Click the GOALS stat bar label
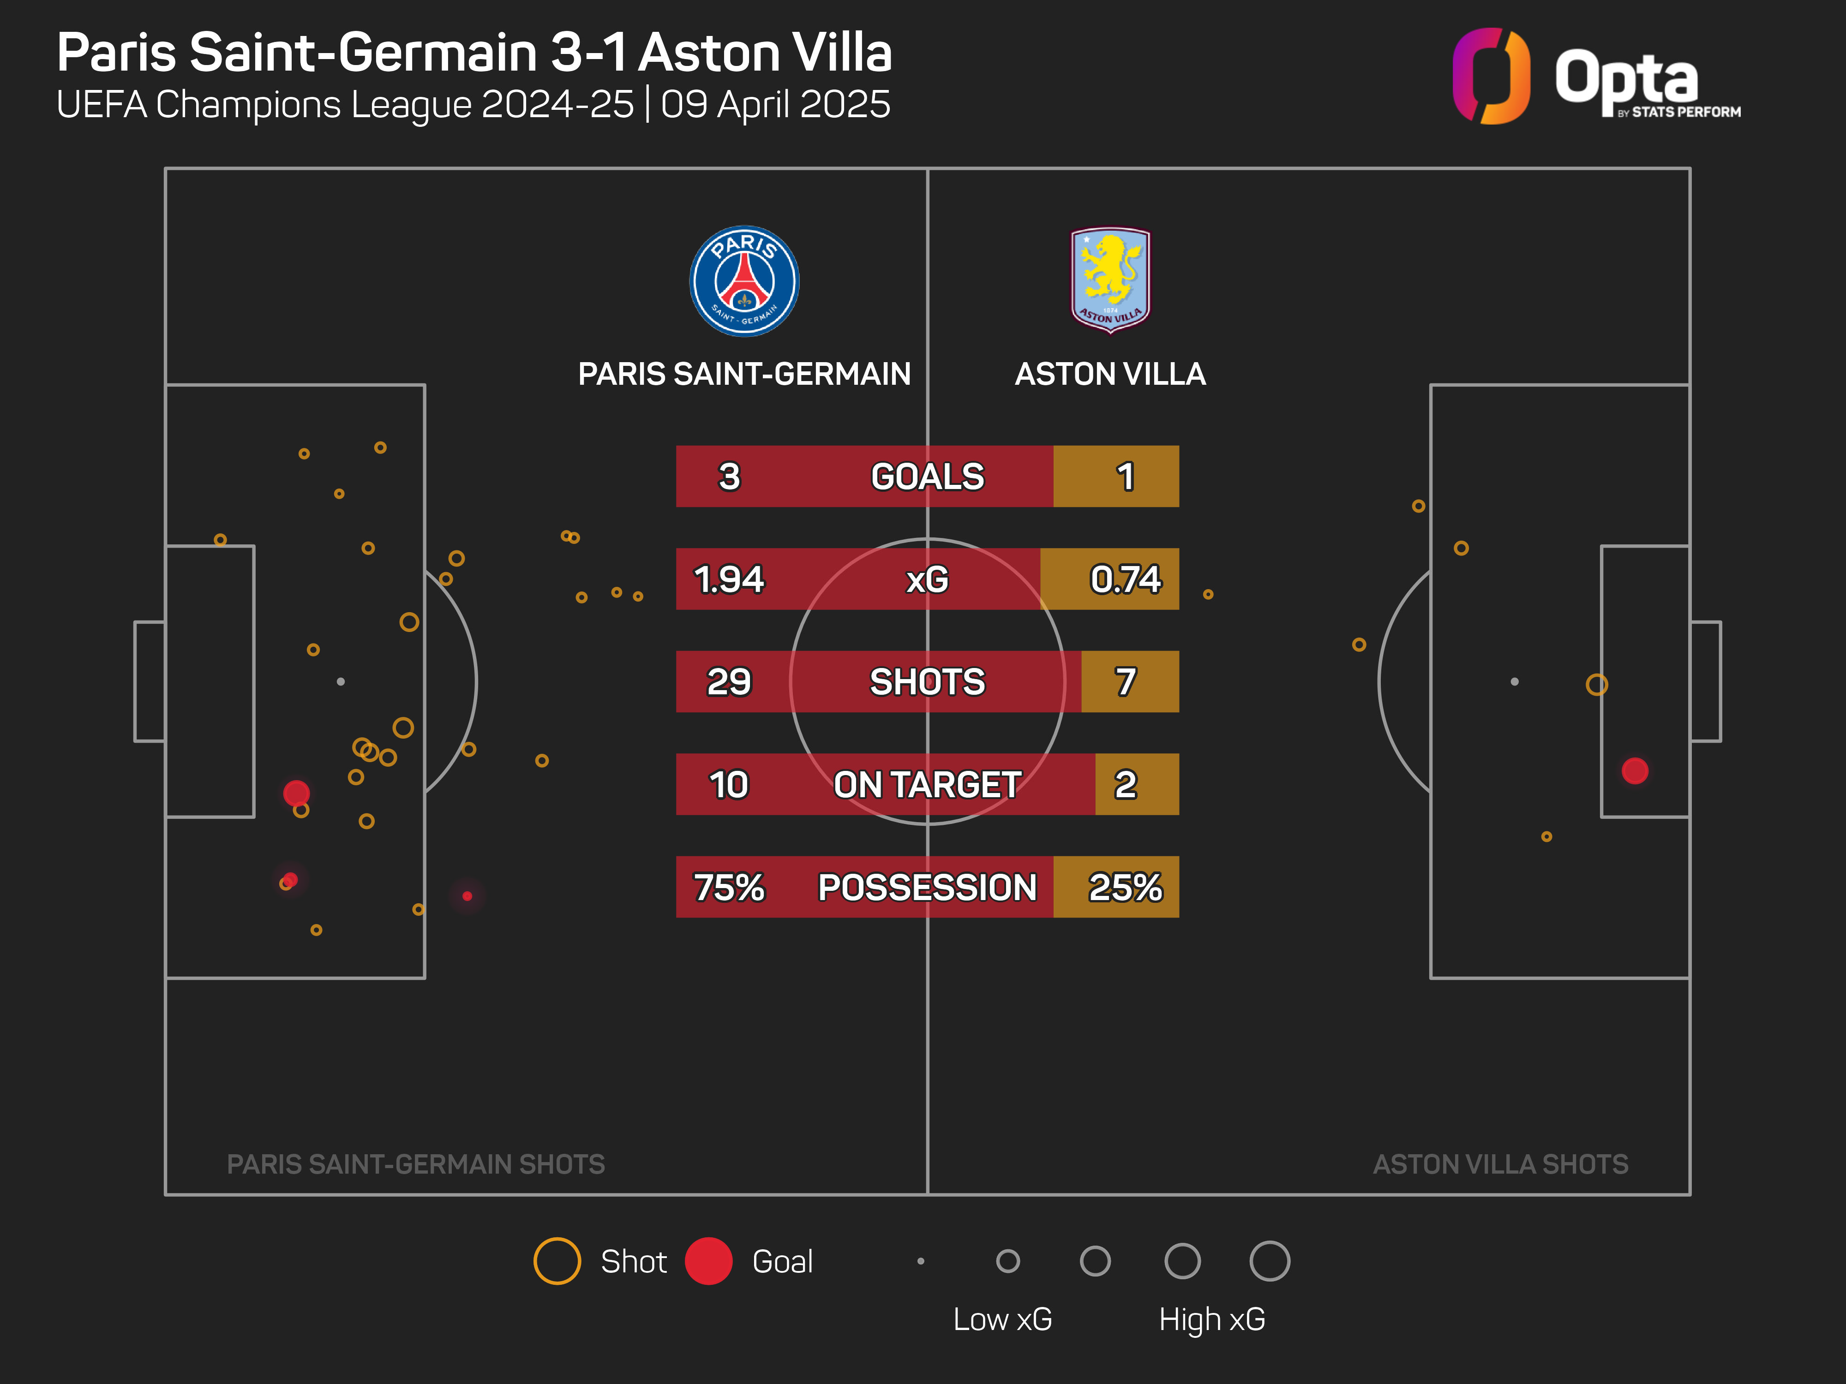 tap(927, 477)
